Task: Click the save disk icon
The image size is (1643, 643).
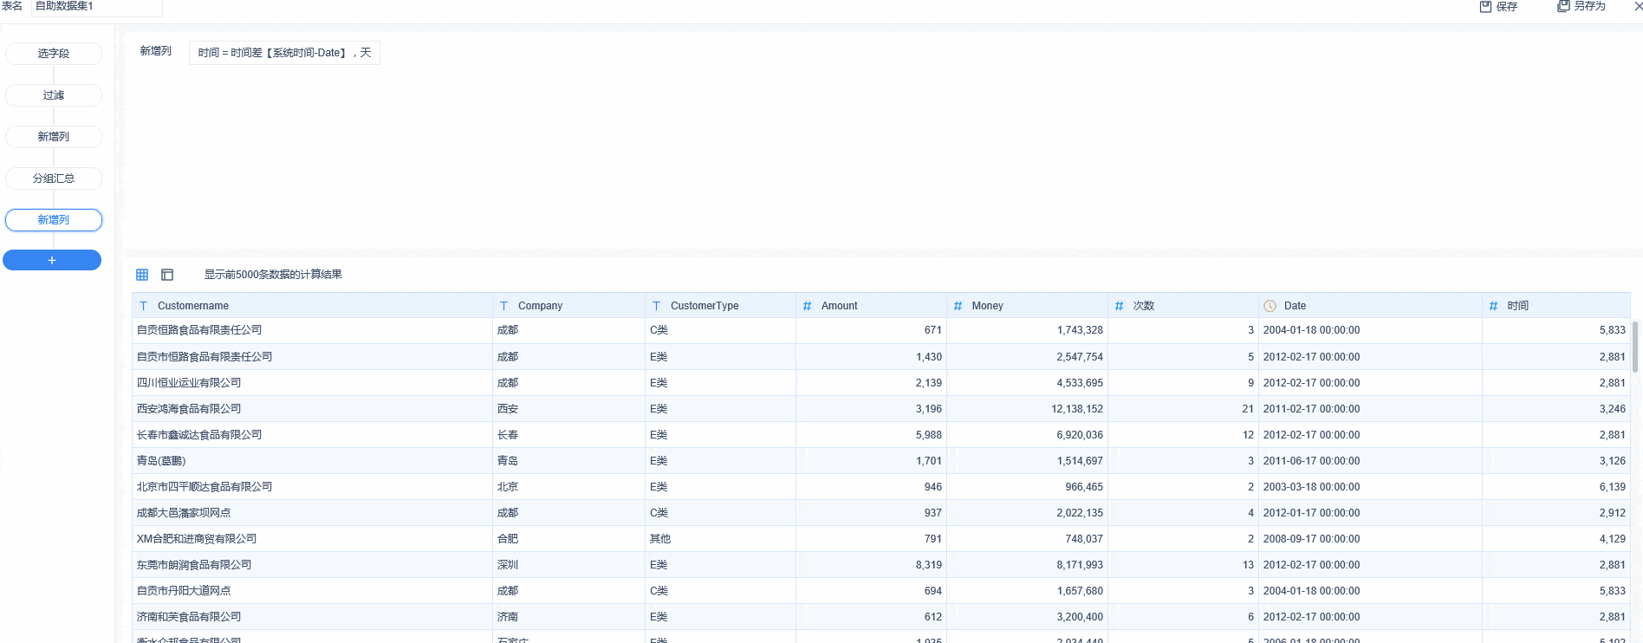Action: 1485,6
